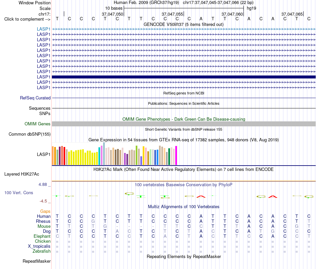The image size is (316, 269).
Task: Open the 'RefSeq genes from NCBI' title
Action: (184, 93)
